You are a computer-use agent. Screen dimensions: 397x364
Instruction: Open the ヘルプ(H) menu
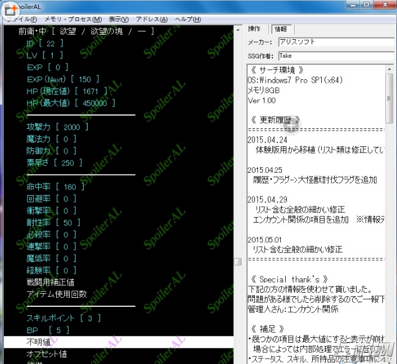[x=188, y=20]
